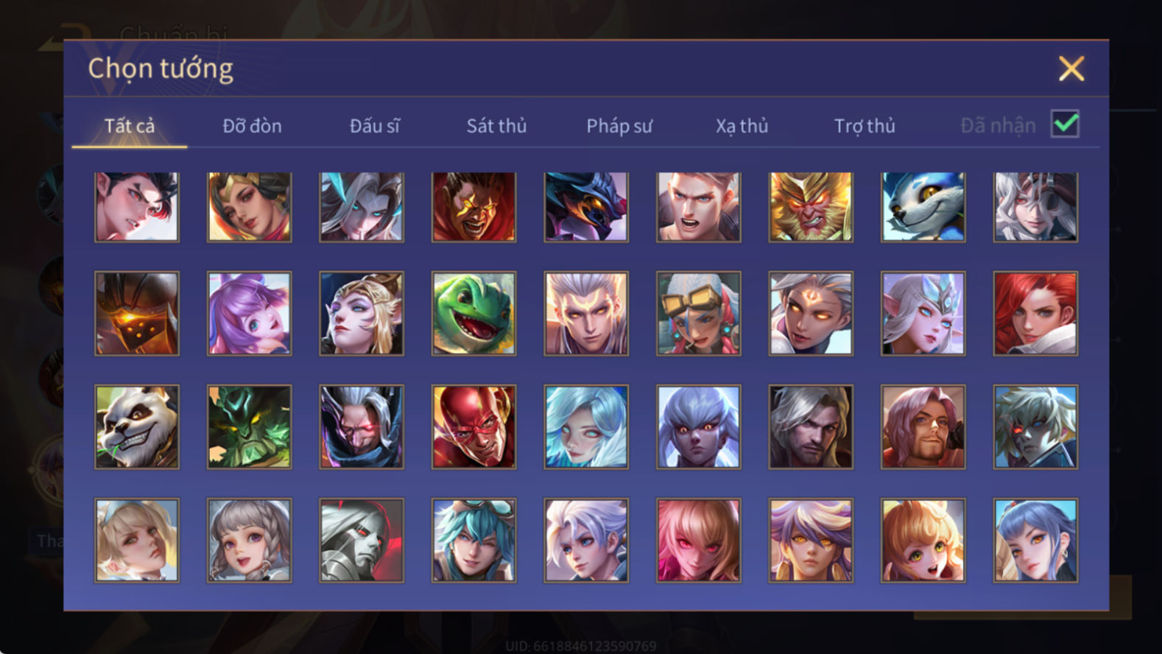Switch to the Pháp sư tab
The width and height of the screenshot is (1162, 654).
tap(619, 126)
